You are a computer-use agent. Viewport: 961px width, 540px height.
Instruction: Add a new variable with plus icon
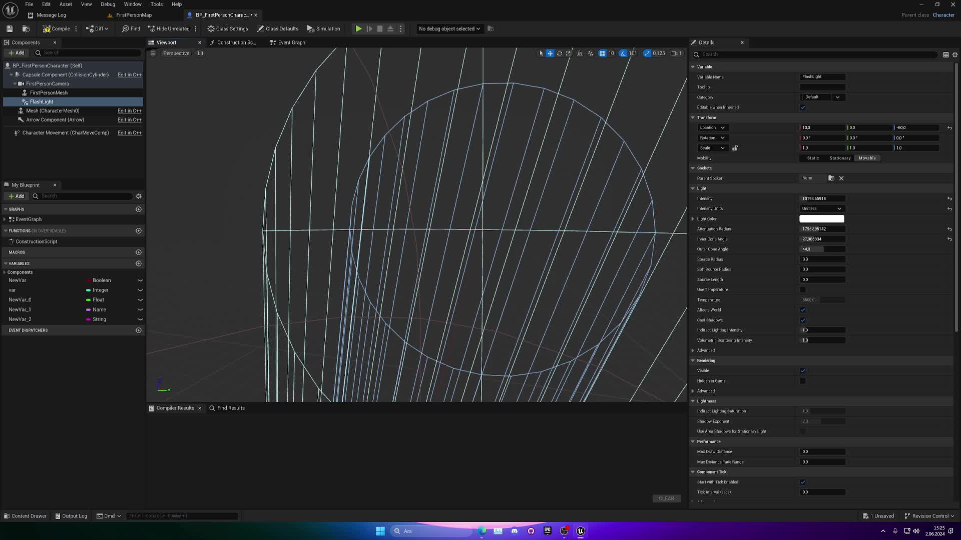coord(139,263)
